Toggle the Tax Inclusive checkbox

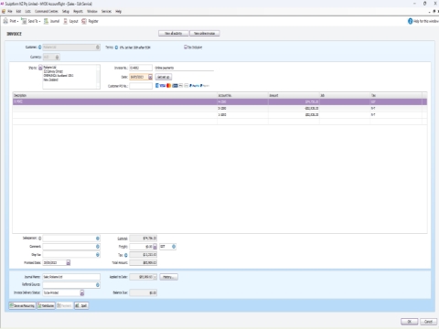tap(186, 47)
